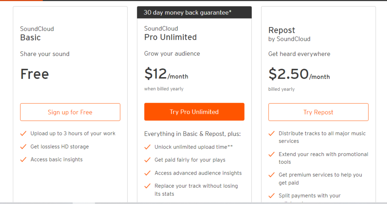Click checkmark beside Access basic insights

(x=23, y=159)
